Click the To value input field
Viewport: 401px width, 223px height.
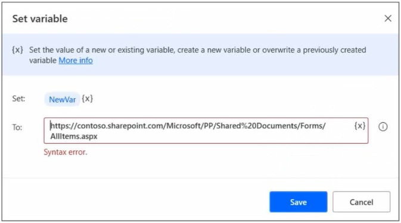206,131
